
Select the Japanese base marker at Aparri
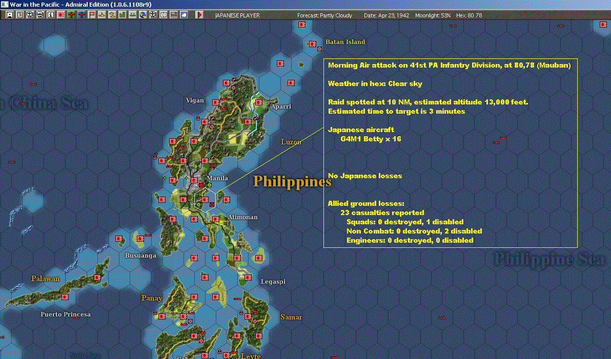(x=259, y=102)
